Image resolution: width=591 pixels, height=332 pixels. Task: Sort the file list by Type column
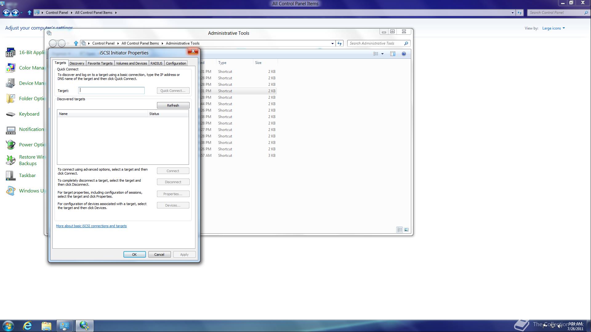pyautogui.click(x=222, y=63)
